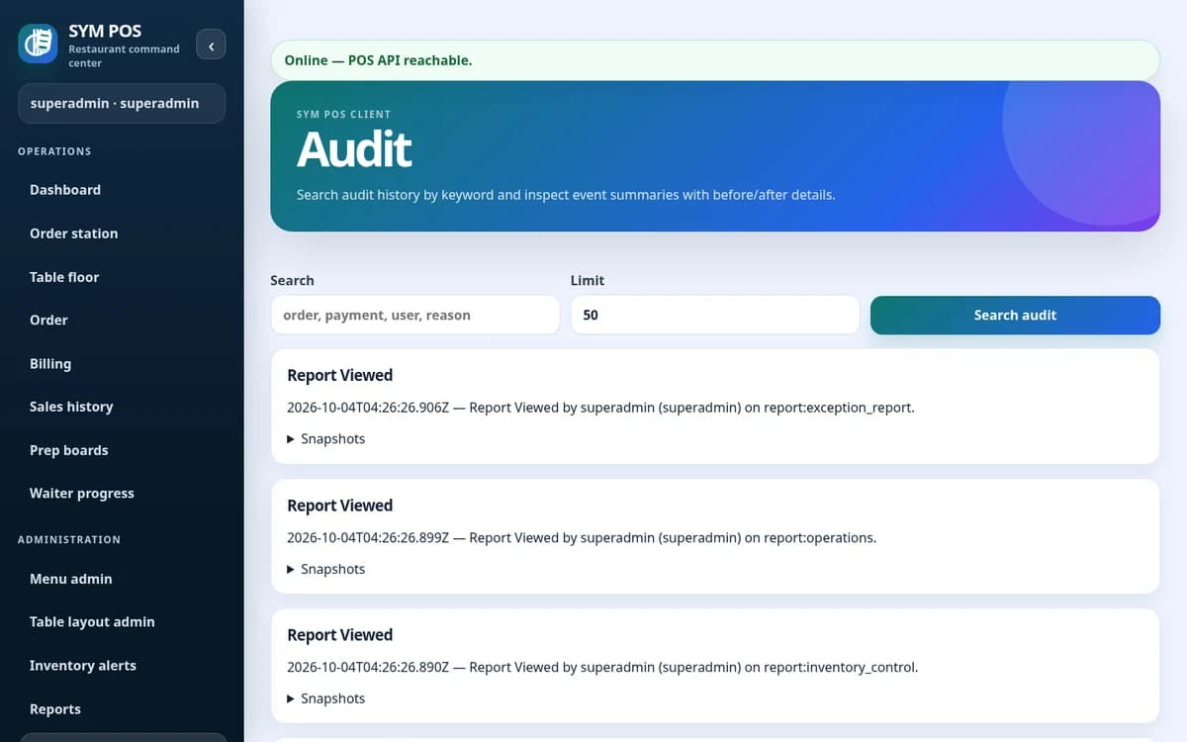Open Billing from the sidebar

click(x=122, y=363)
